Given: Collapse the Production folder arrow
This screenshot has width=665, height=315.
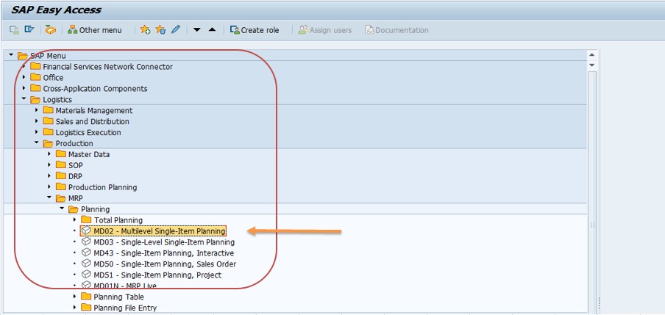Looking at the screenshot, I should [37, 143].
